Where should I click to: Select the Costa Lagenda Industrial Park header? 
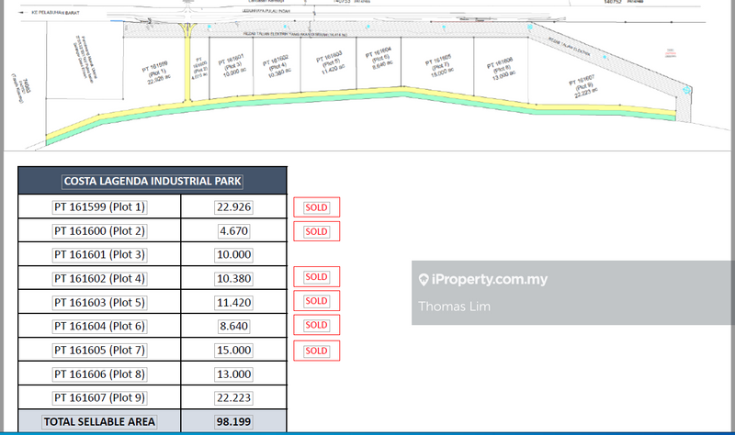point(153,181)
